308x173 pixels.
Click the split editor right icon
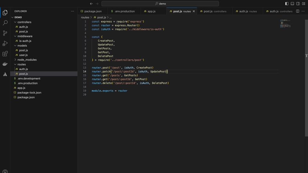pyautogui.click(x=297, y=11)
